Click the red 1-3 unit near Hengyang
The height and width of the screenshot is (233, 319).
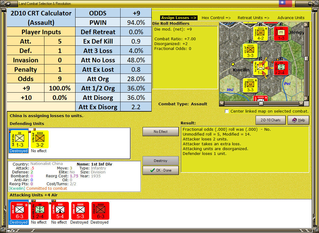click(x=281, y=34)
